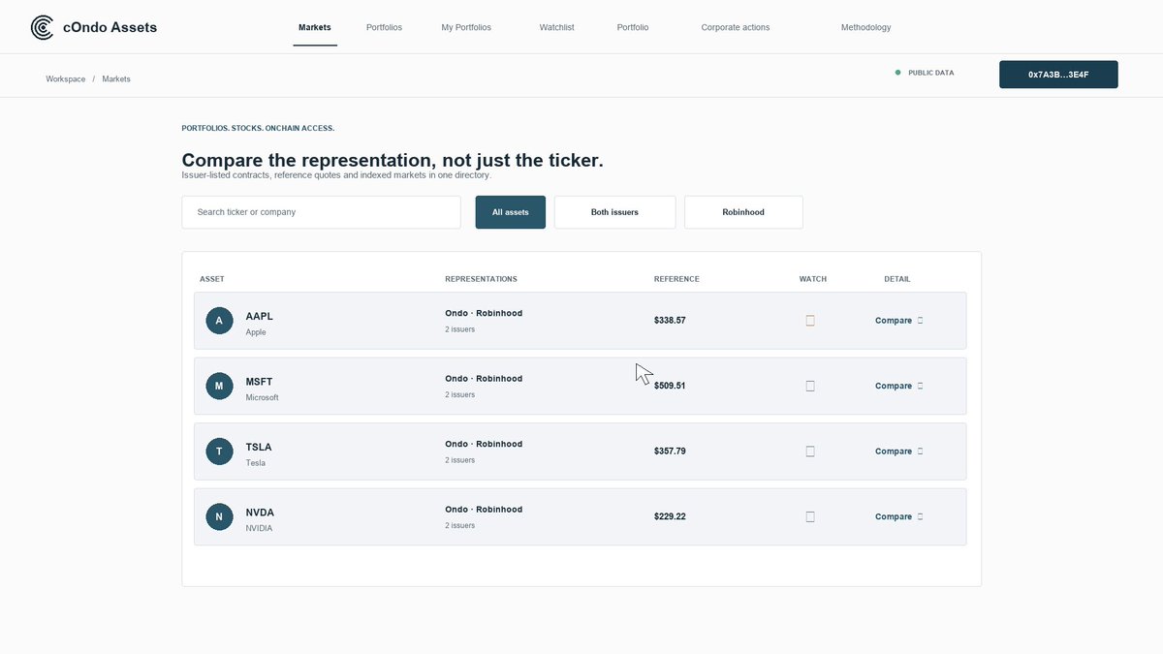Click the $509.51 reference price
Viewport: 1163px width, 654px height.
(670, 386)
